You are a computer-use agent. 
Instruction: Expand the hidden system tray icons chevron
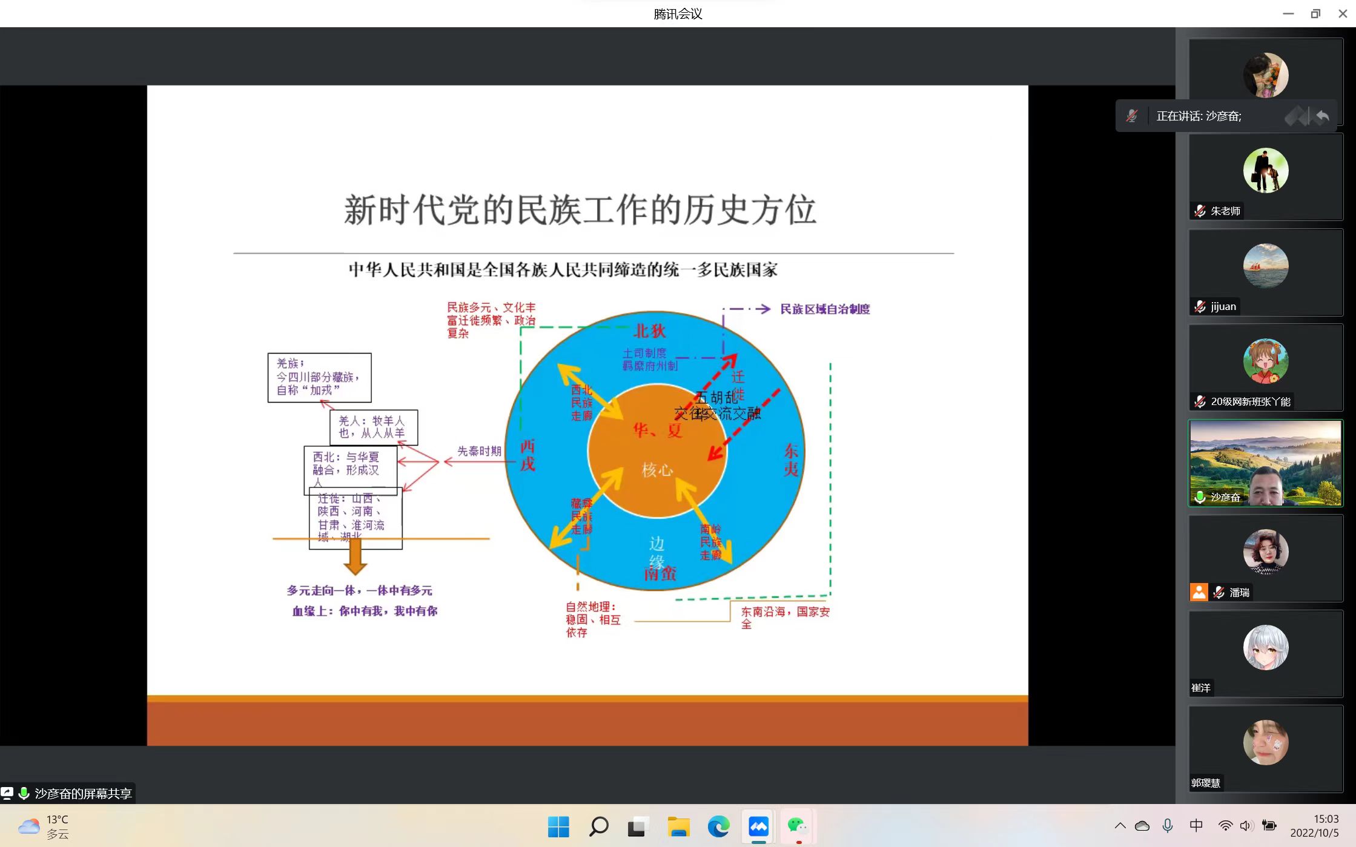pos(1120,826)
